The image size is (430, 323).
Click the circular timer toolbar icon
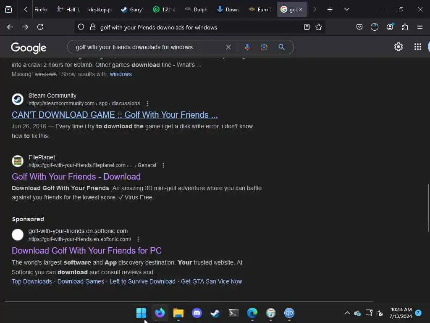click(x=374, y=27)
